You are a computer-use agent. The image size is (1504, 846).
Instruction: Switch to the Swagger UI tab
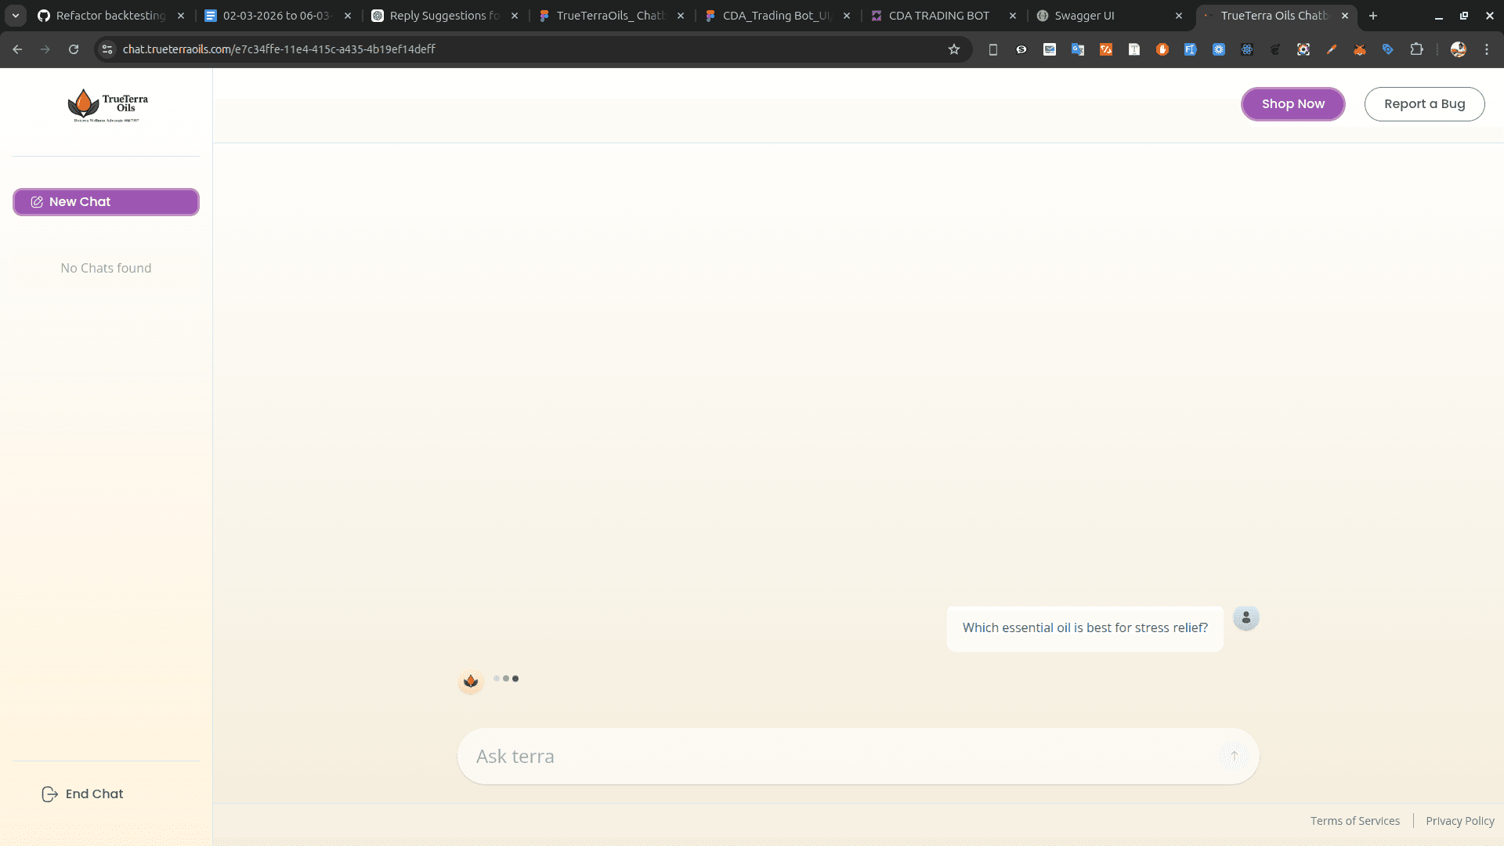1084,16
